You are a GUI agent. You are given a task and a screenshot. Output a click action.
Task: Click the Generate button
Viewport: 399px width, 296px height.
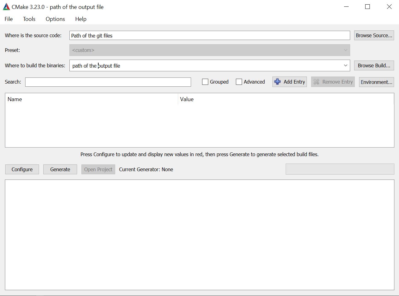(x=60, y=169)
